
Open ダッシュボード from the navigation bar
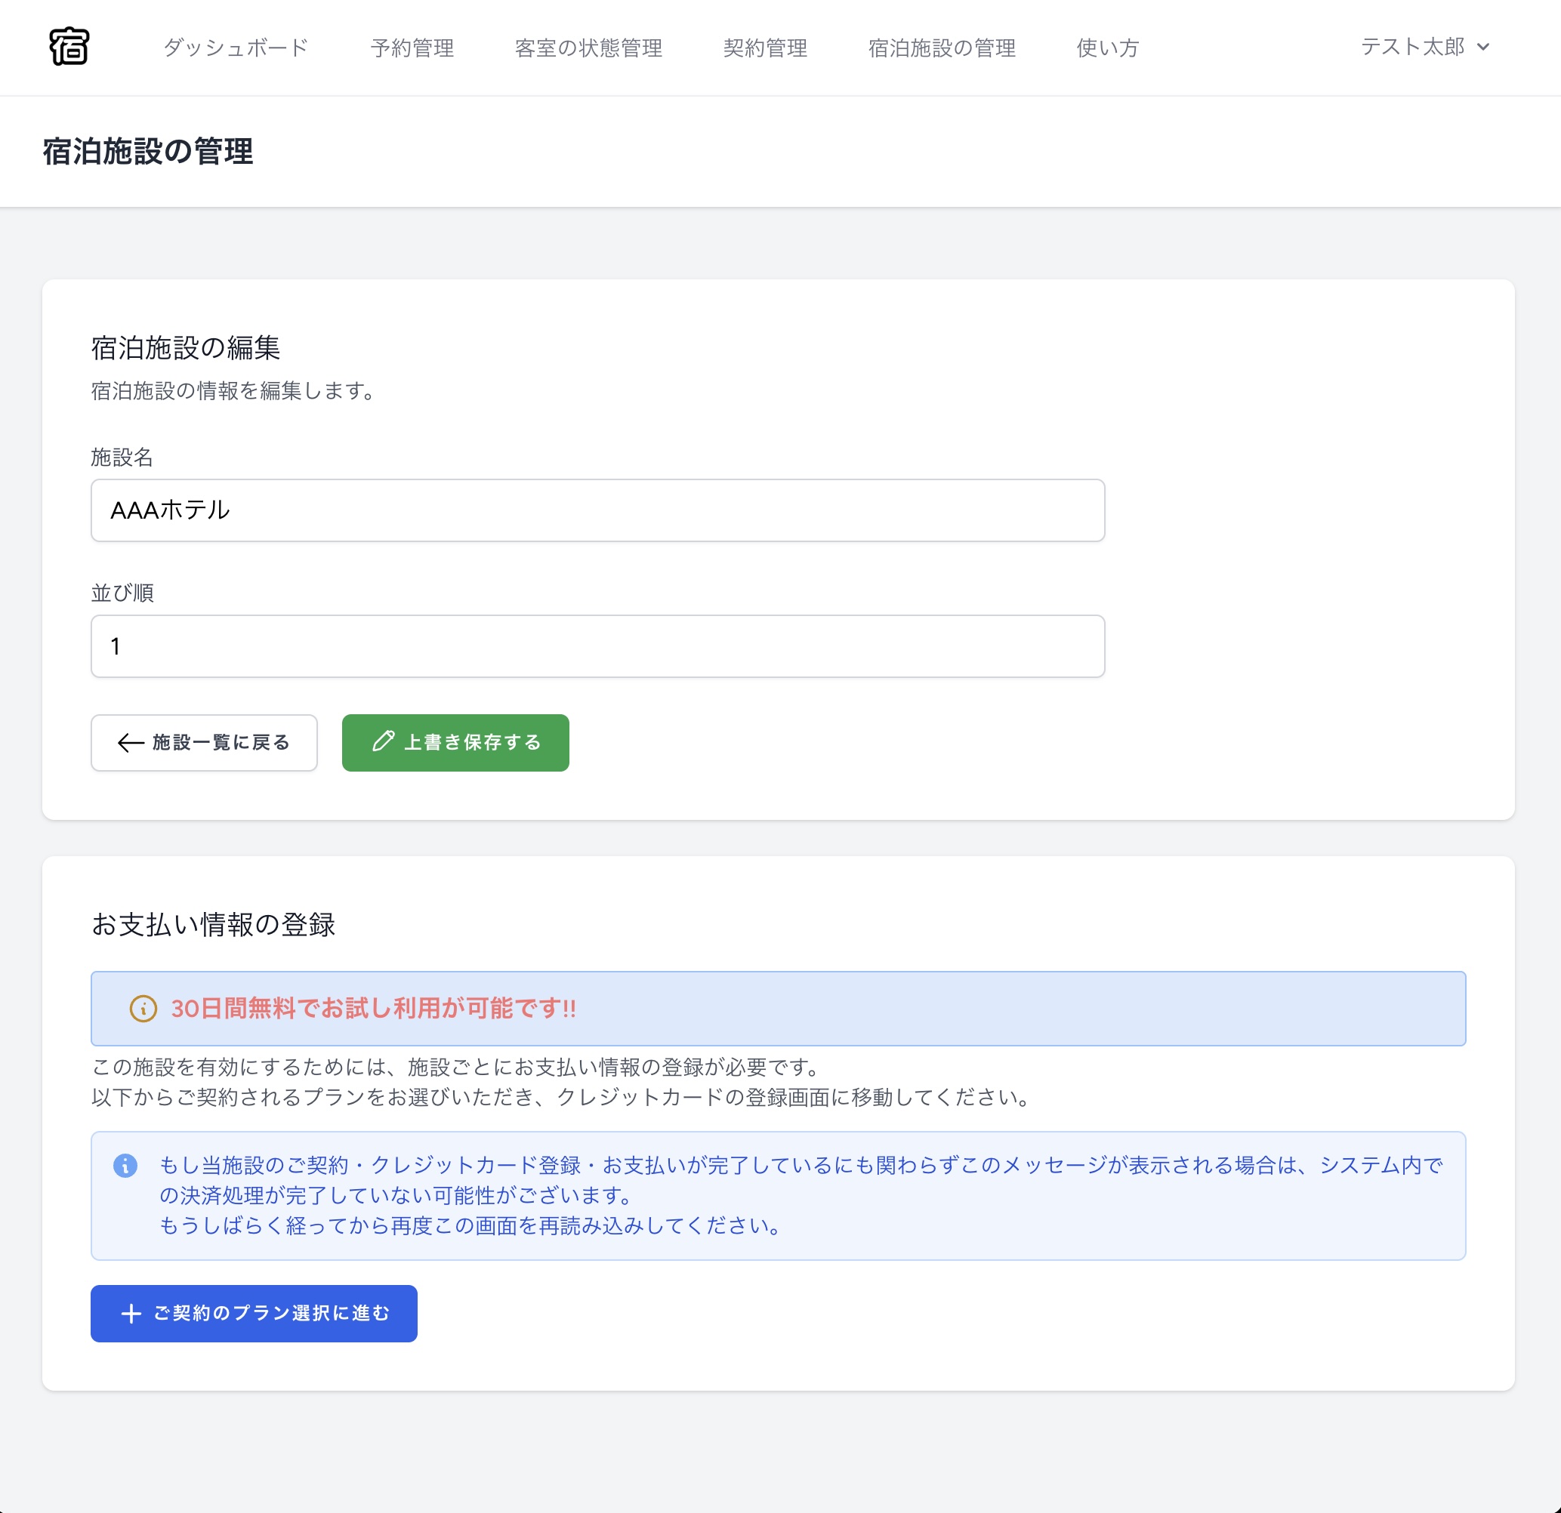click(235, 48)
